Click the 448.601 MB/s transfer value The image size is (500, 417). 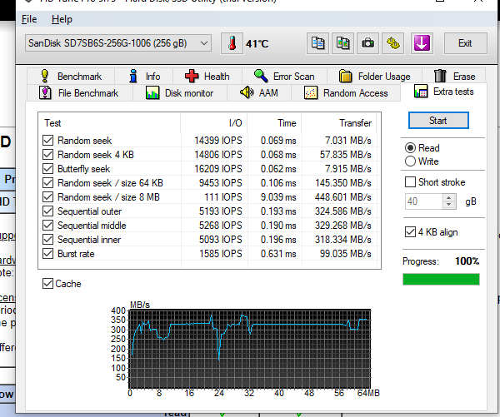coord(342,197)
